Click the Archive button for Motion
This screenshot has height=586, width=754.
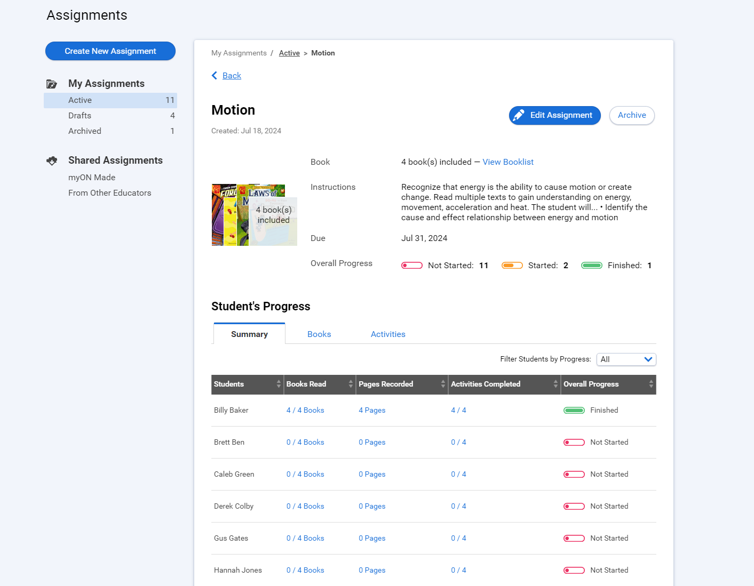click(x=632, y=115)
